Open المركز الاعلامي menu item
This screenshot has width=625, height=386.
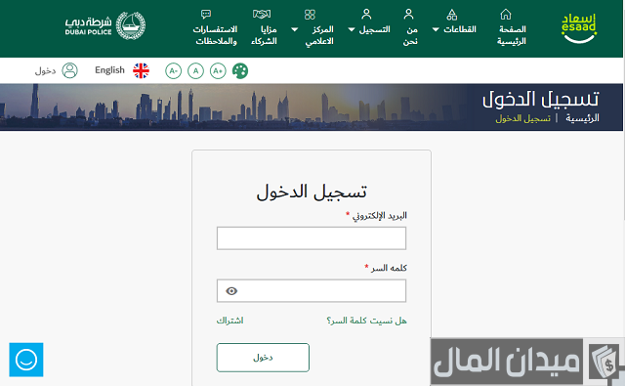[319, 35]
